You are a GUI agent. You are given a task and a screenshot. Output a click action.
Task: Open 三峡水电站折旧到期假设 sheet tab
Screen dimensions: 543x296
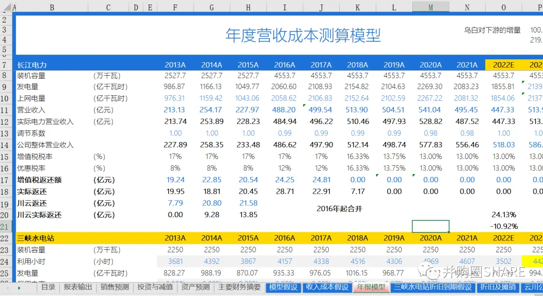432,287
